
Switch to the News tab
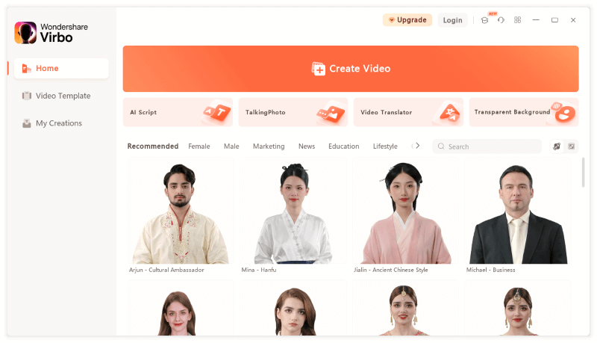[307, 146]
